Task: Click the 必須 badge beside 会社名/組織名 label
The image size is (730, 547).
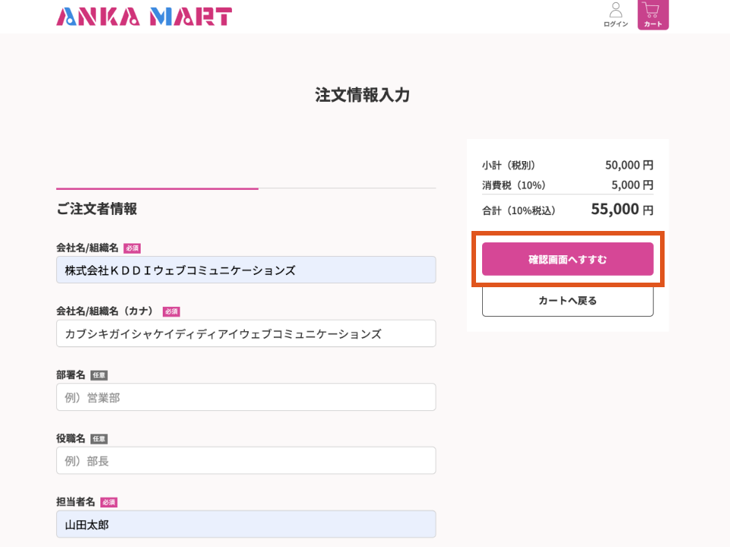Action: (132, 248)
